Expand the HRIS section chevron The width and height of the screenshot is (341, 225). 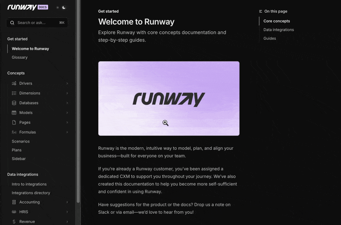pos(67,212)
